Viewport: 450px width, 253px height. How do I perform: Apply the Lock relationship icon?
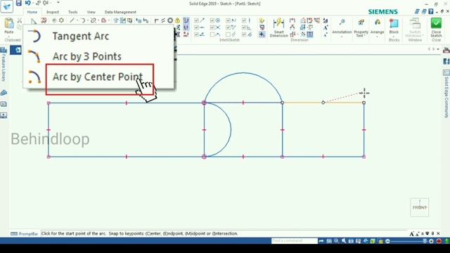pyautogui.click(x=177, y=20)
